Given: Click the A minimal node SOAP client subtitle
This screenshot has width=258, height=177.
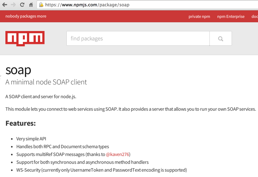Looking at the screenshot, I should pos(46,82).
